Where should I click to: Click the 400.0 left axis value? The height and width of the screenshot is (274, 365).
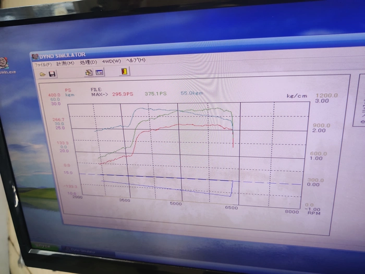click(x=54, y=95)
